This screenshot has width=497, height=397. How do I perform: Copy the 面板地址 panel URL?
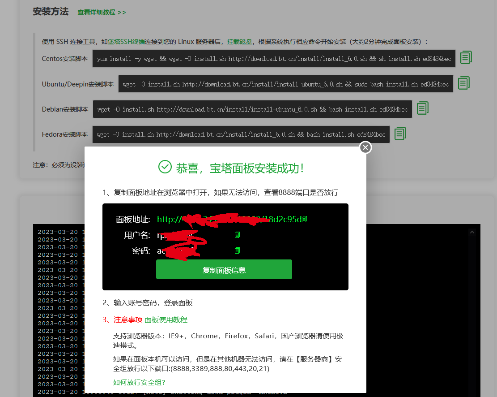point(305,220)
